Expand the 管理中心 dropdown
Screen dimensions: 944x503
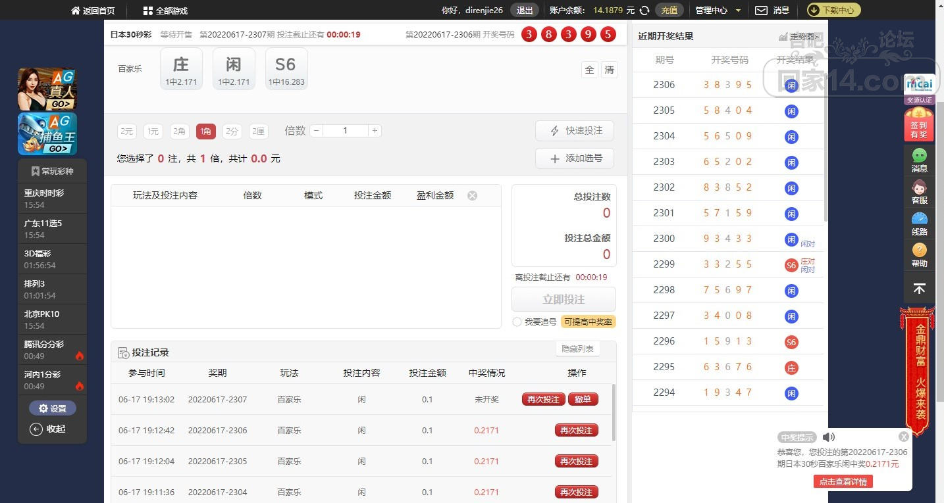[718, 11]
